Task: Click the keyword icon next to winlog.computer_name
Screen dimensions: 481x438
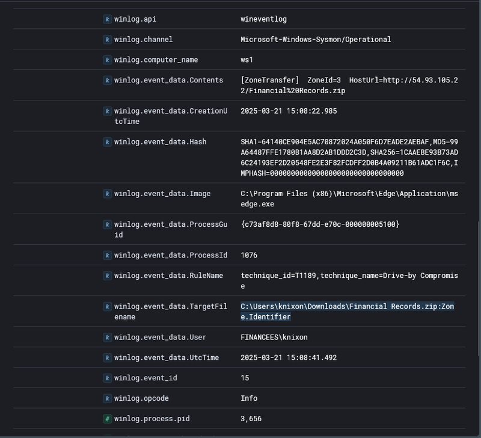Action: (107, 60)
